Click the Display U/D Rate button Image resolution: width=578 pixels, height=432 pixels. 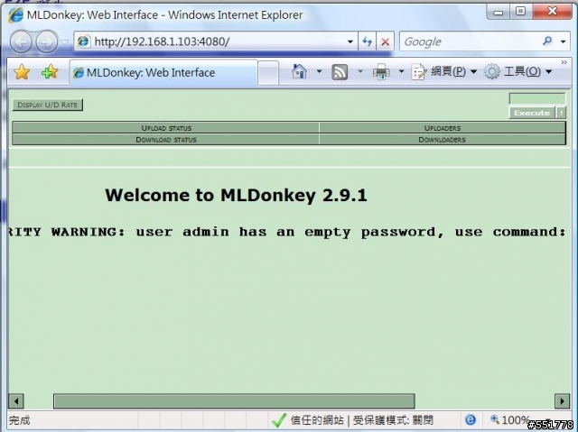tap(48, 105)
